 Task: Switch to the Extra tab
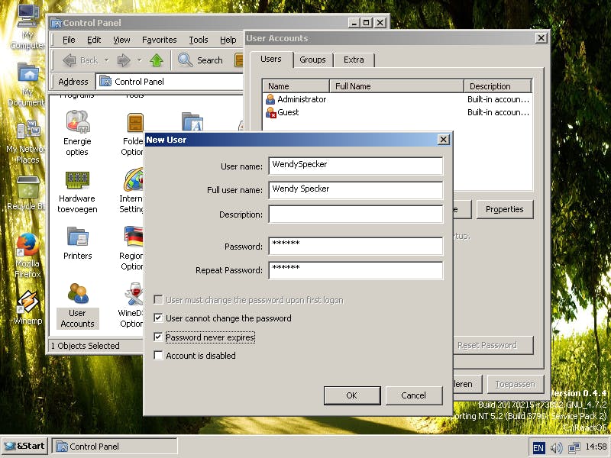click(x=354, y=60)
